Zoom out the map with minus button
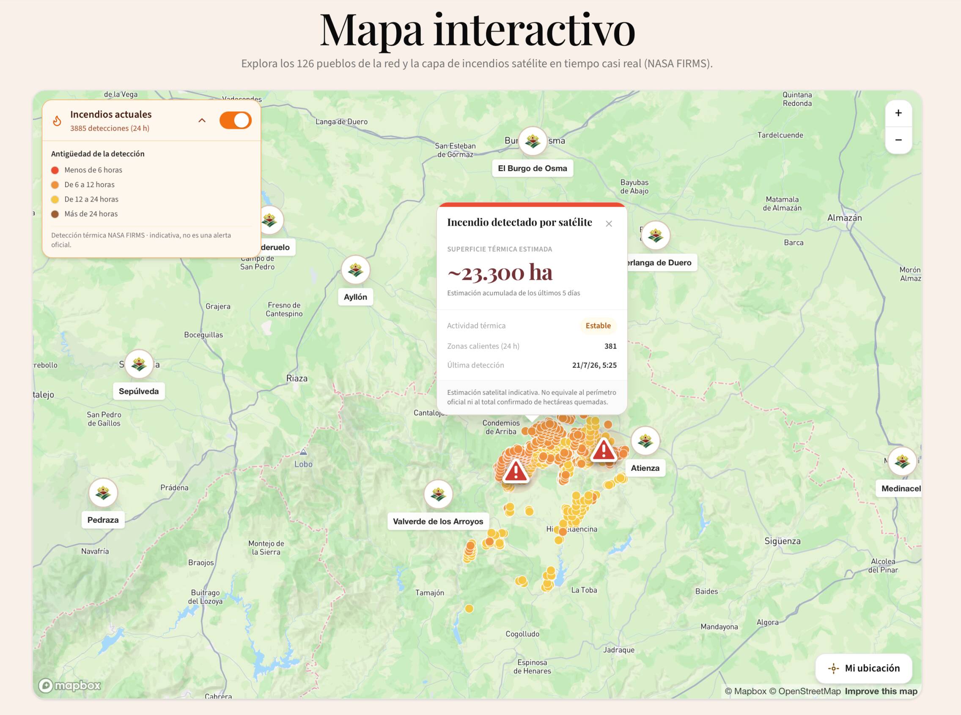 click(898, 140)
